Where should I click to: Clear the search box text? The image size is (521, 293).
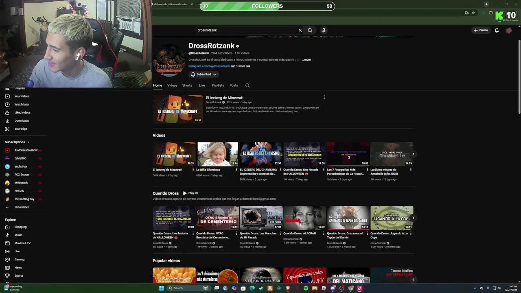click(300, 30)
